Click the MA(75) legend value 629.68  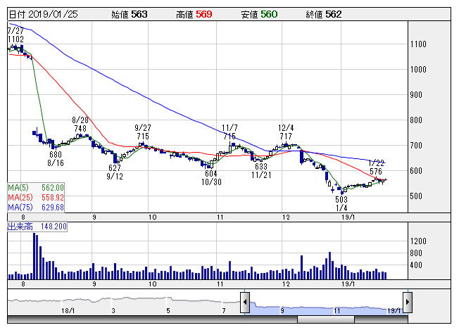point(52,208)
